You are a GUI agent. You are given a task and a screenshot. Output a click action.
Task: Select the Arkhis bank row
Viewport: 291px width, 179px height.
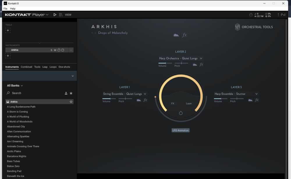click(x=39, y=102)
